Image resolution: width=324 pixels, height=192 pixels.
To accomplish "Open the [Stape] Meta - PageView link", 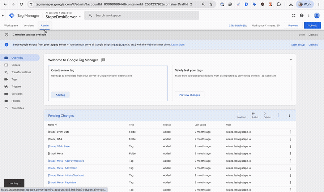I will coord(62,183).
